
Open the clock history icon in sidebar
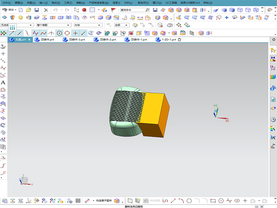pos(273,120)
